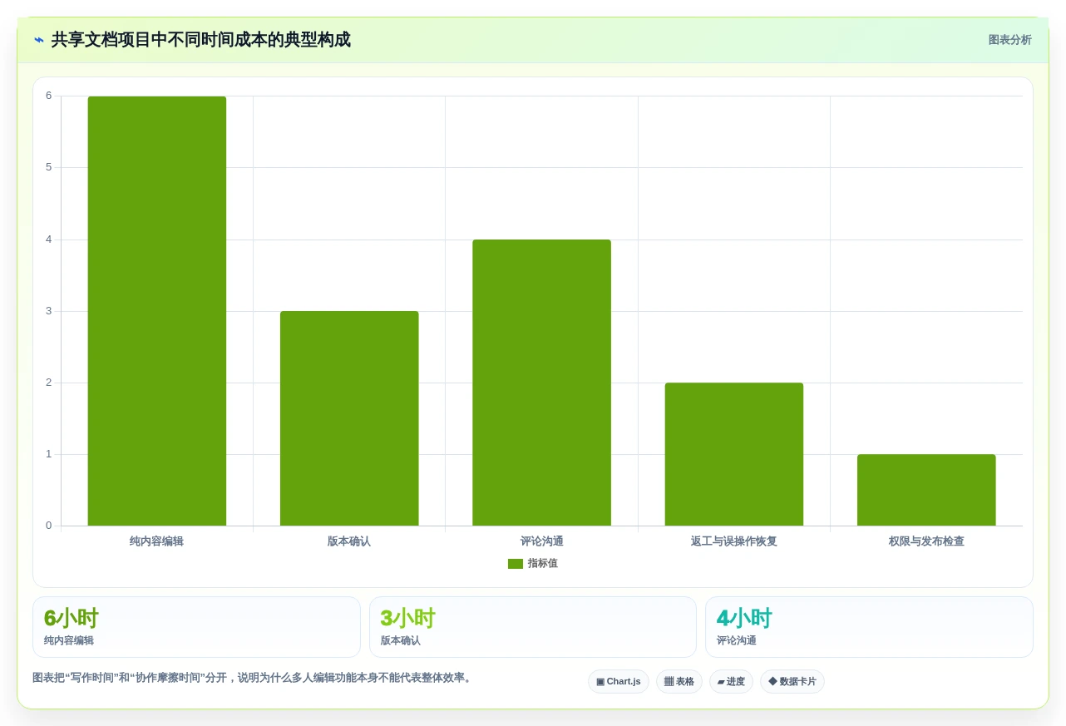
Task: Open the 3小时 版本确认 data card
Action: tap(533, 627)
